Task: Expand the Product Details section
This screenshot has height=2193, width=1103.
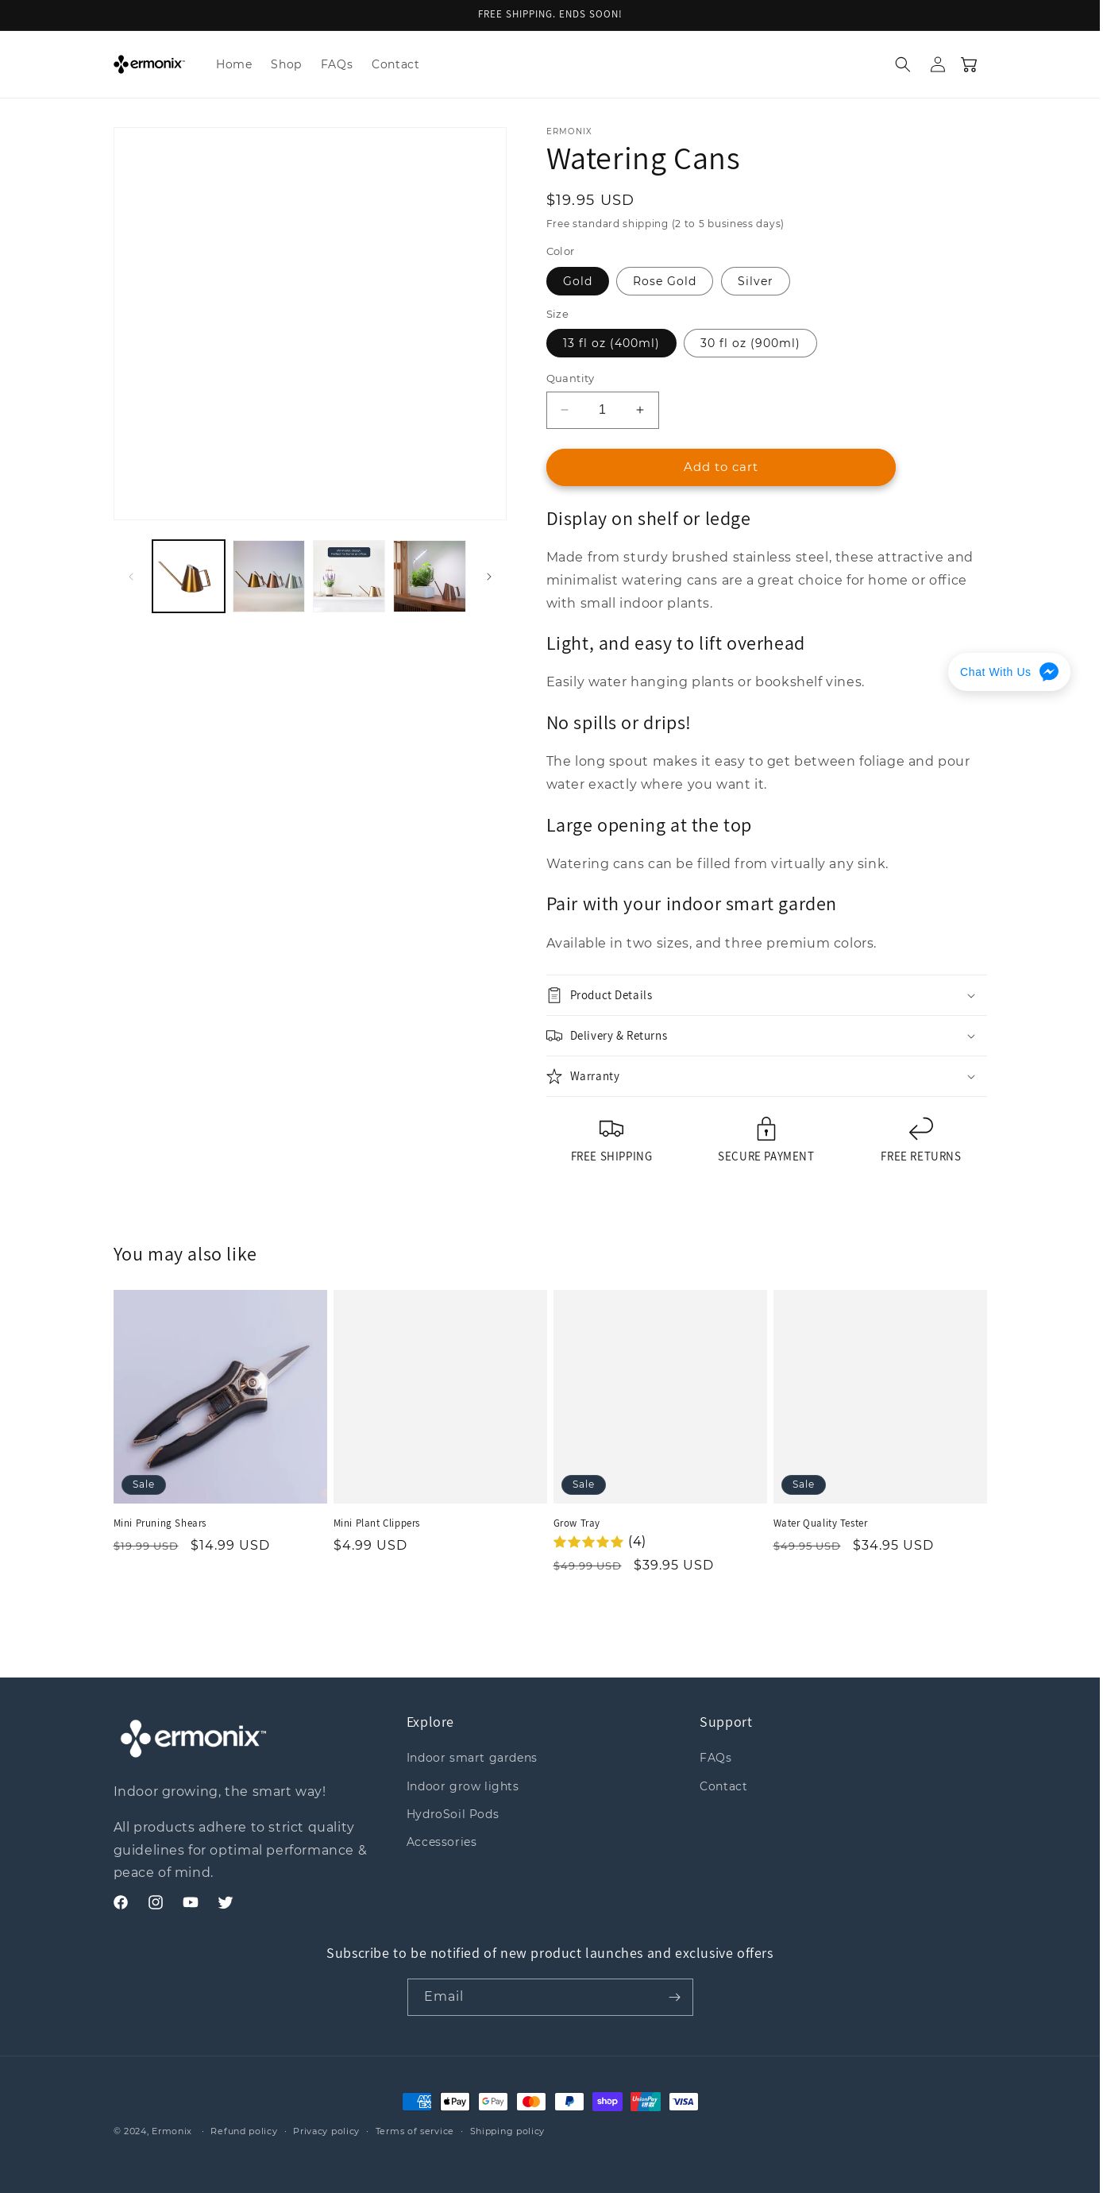Action: [768, 997]
